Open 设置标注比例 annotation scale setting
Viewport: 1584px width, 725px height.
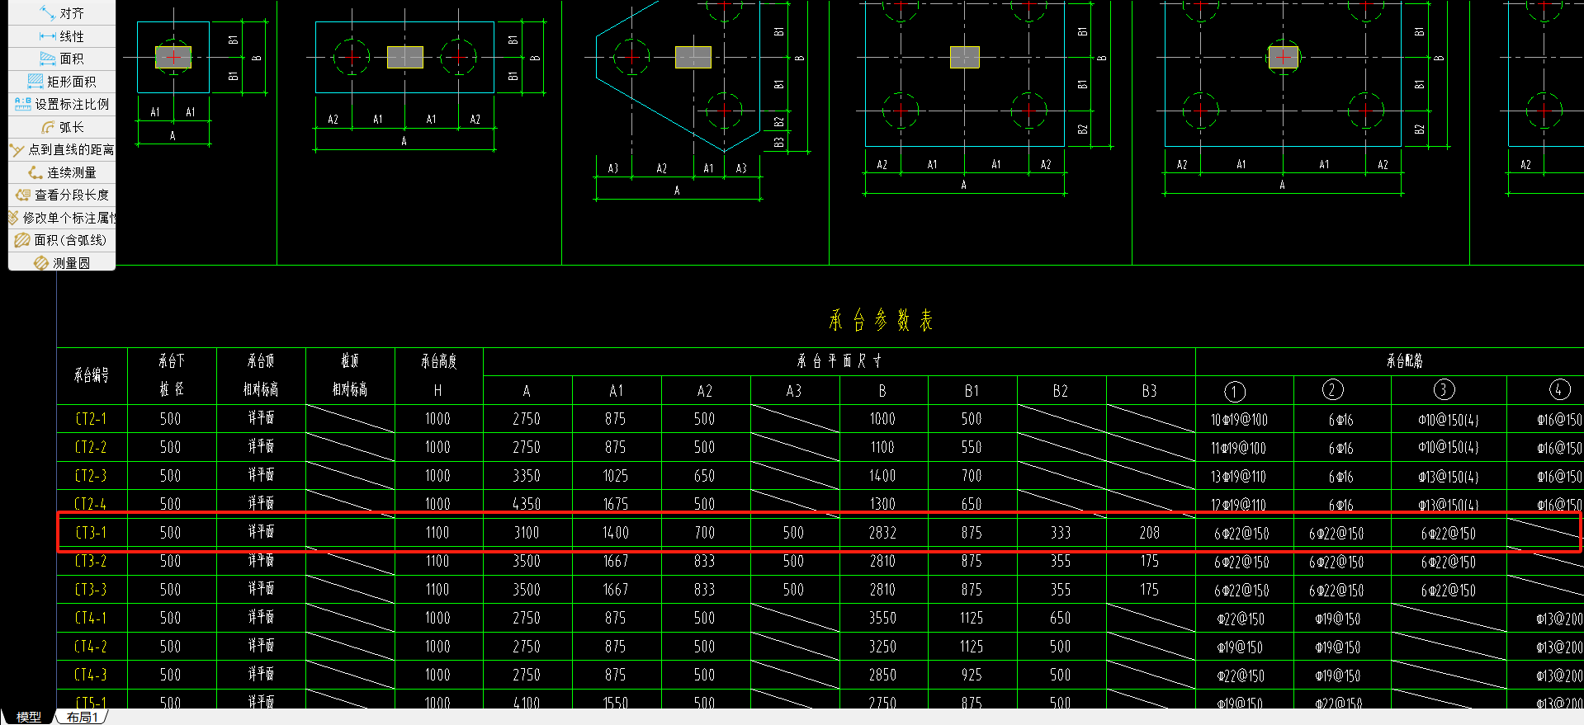pos(62,104)
